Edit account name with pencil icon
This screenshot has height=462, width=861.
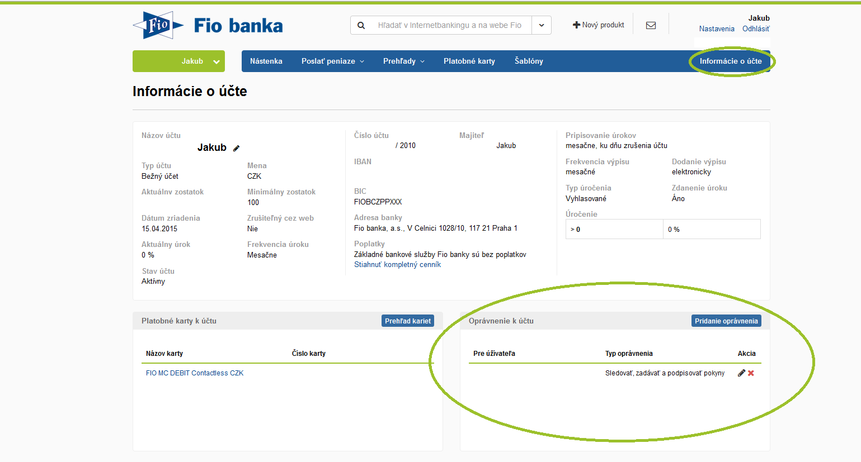(236, 148)
